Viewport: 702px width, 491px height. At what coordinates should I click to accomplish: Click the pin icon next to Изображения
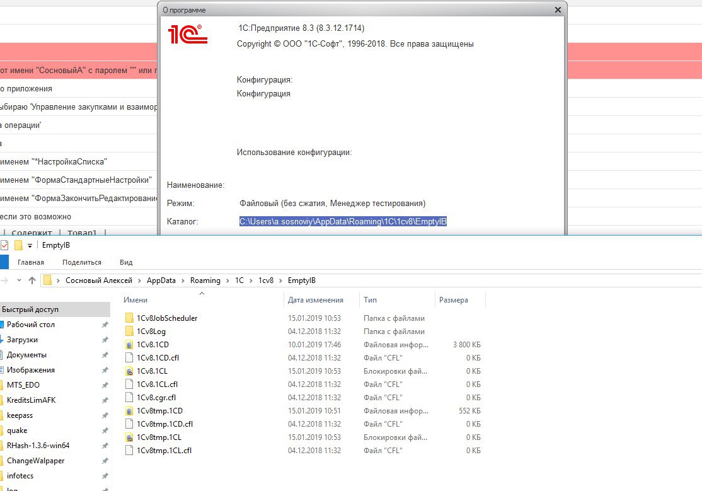[x=105, y=370]
